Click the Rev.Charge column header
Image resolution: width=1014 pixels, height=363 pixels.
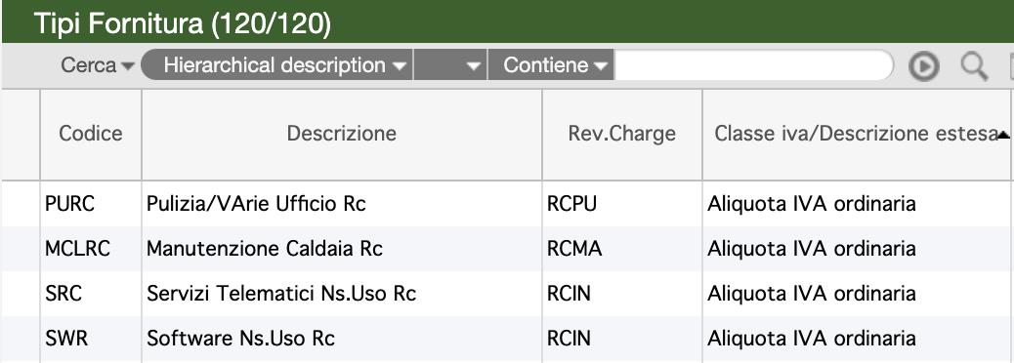[x=622, y=134]
